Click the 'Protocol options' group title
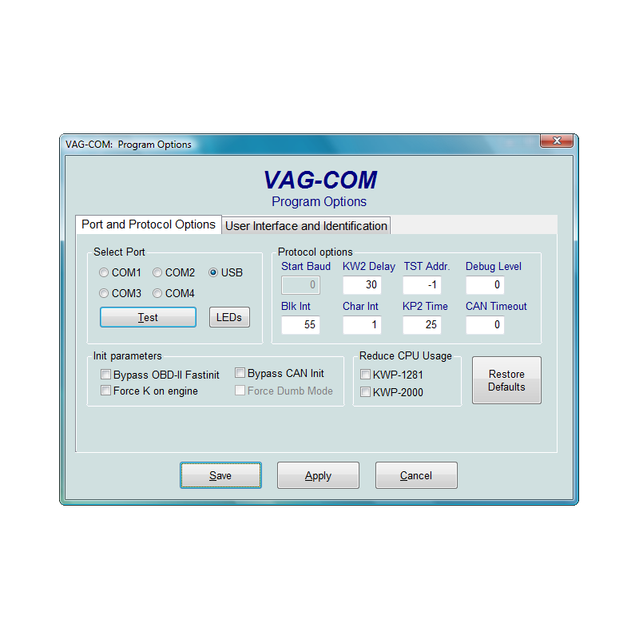The height and width of the screenshot is (639, 639). coord(315,252)
